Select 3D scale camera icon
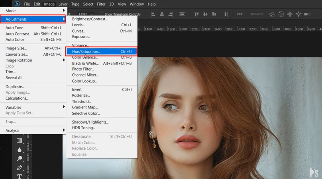 pos(307,14)
